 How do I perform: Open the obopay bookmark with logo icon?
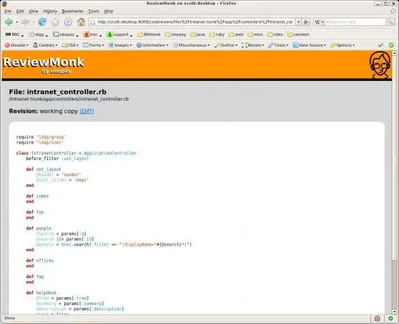[66, 34]
